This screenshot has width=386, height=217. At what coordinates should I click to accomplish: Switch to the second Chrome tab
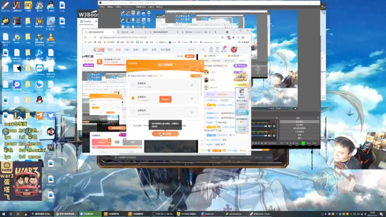[x=131, y=32]
